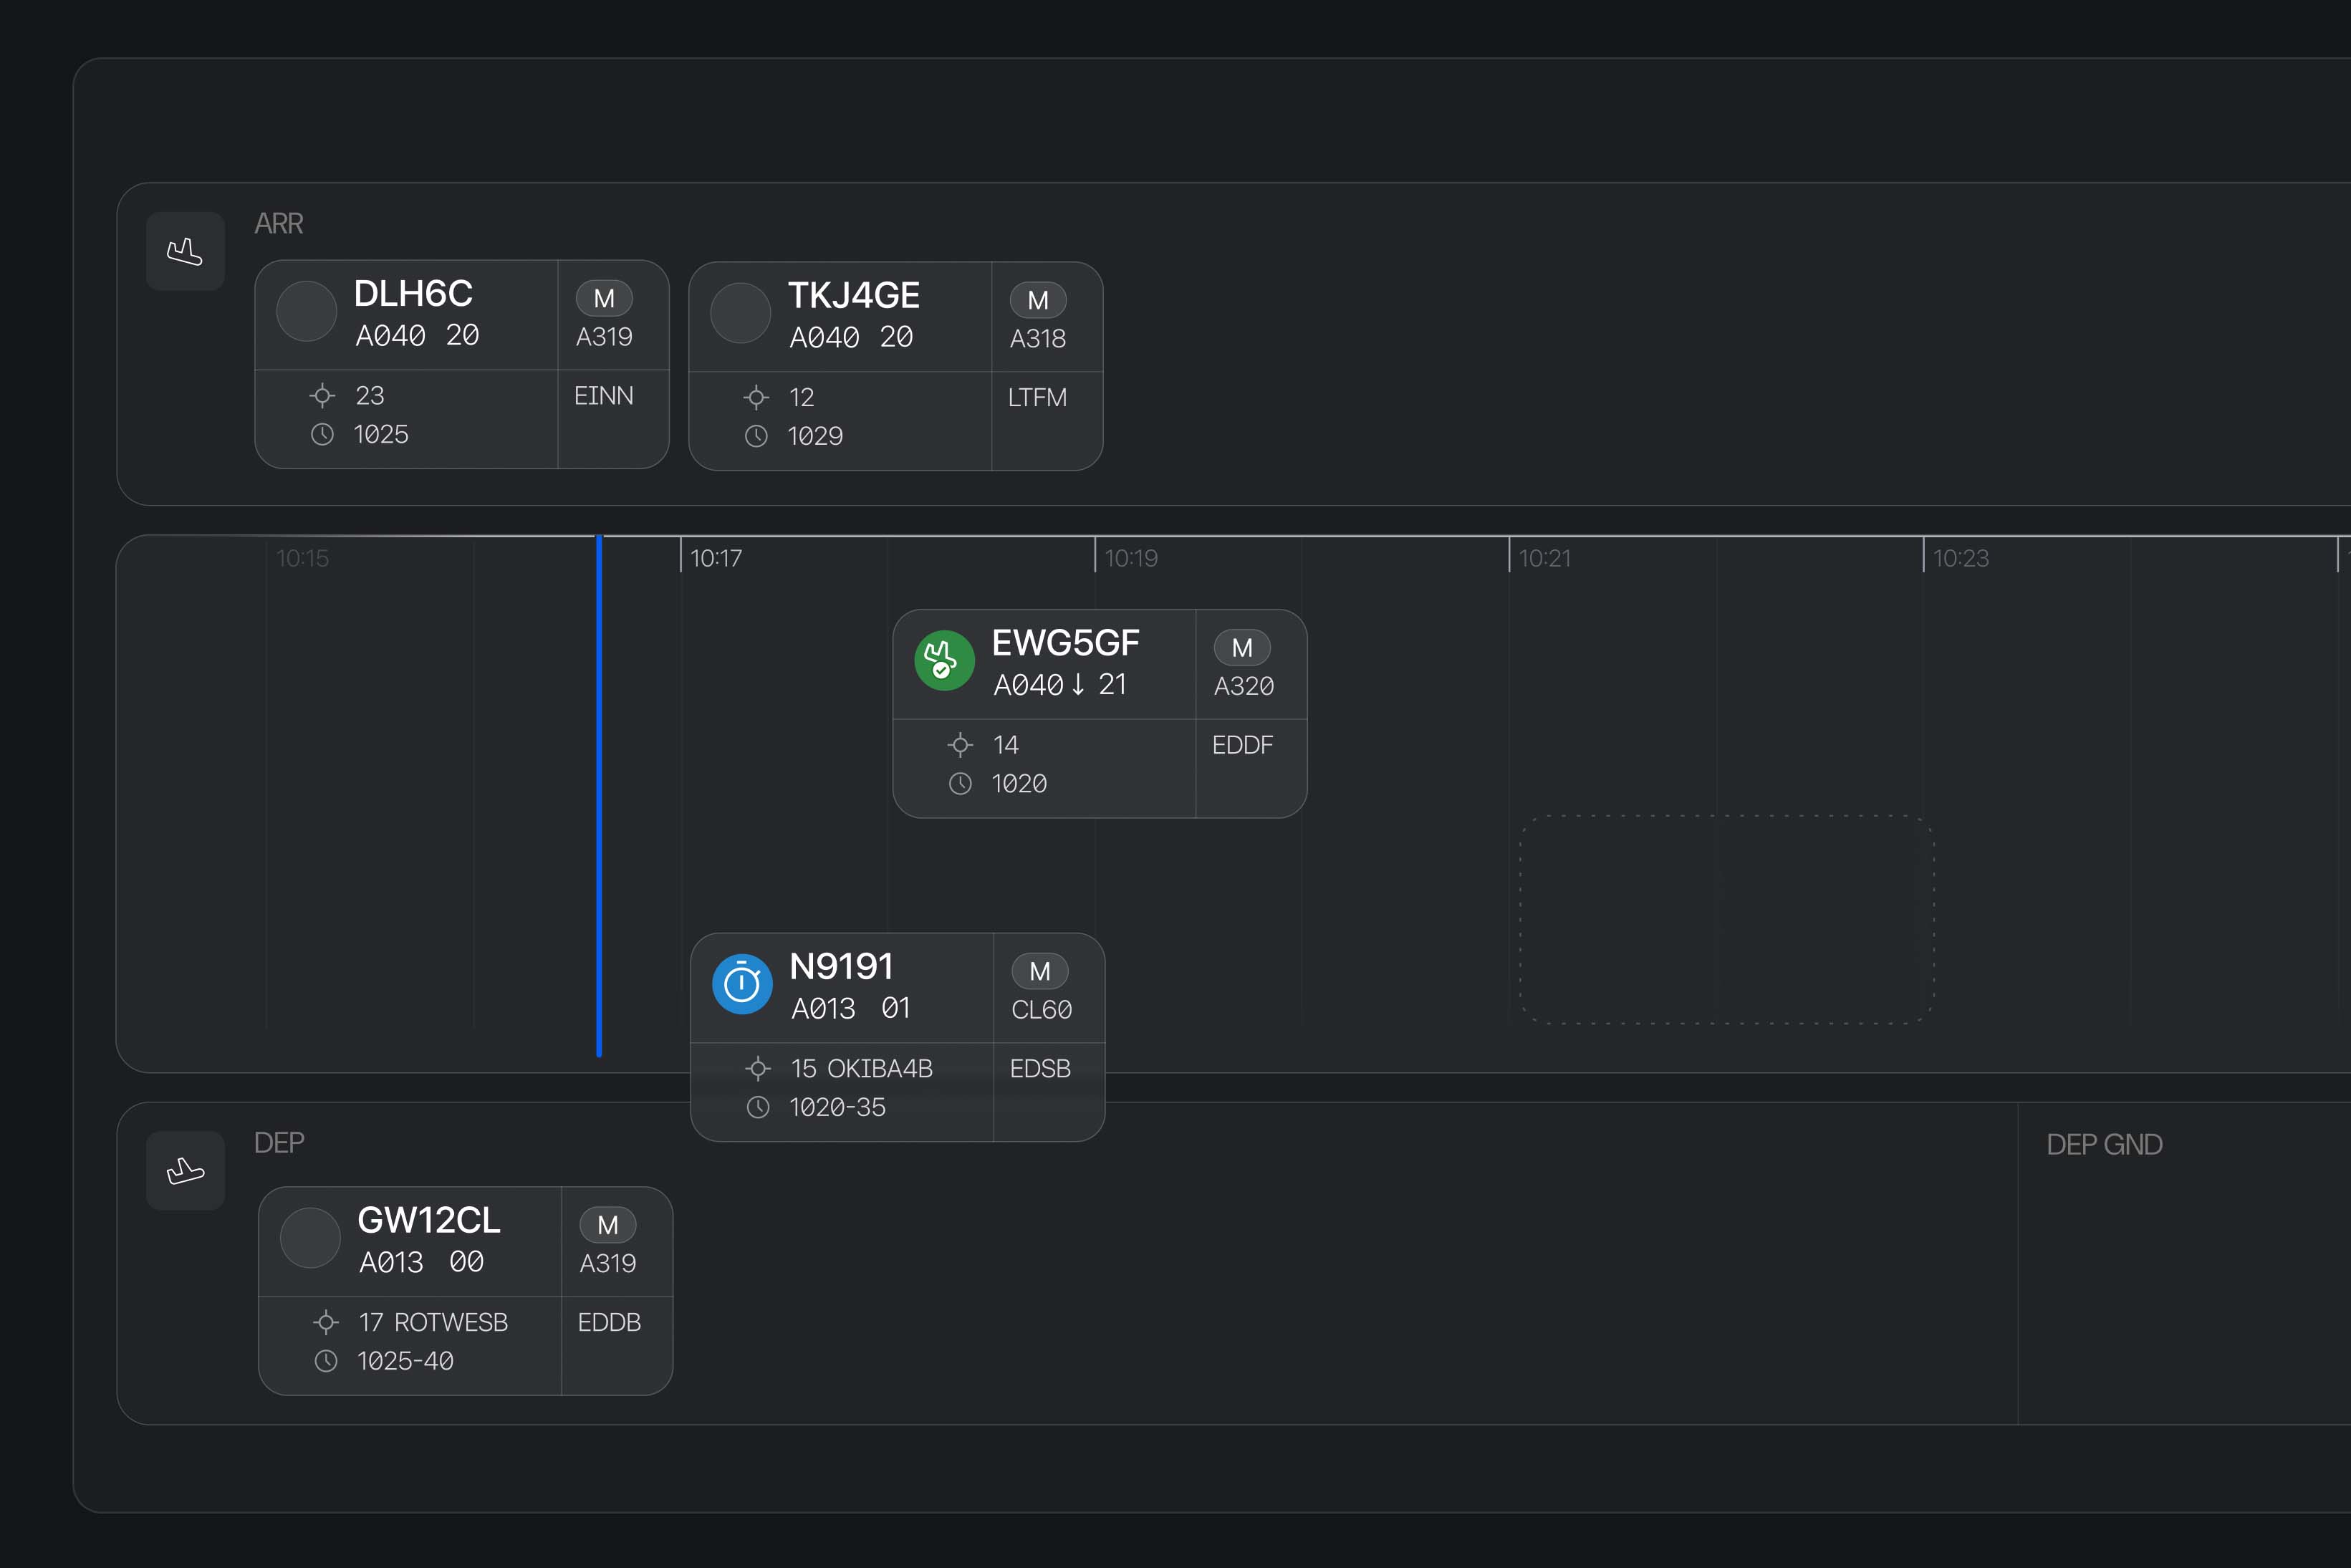This screenshot has width=2351, height=1568.
Task: Click the clock icon beside 1020-35 on N9191
Action: coord(758,1107)
